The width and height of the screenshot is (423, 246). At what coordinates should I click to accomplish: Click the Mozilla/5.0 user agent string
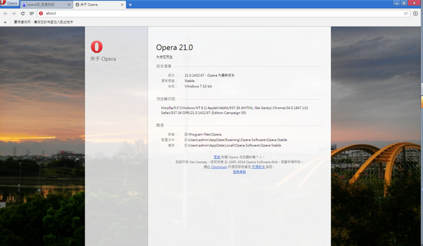pos(234,111)
